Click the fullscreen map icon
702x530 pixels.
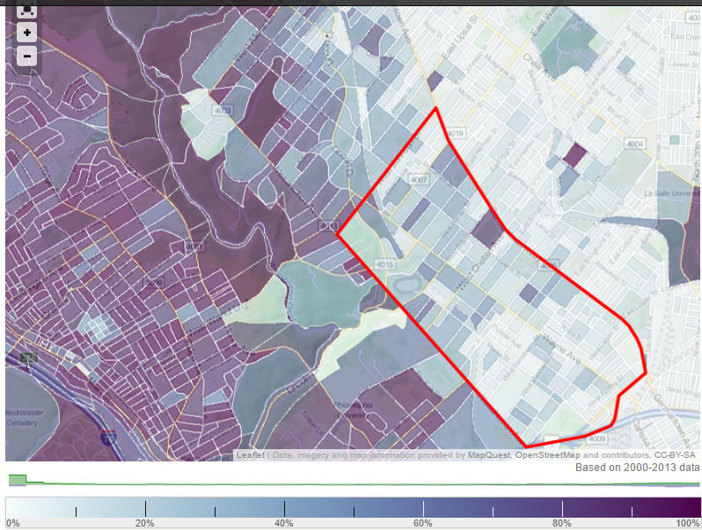[x=27, y=11]
